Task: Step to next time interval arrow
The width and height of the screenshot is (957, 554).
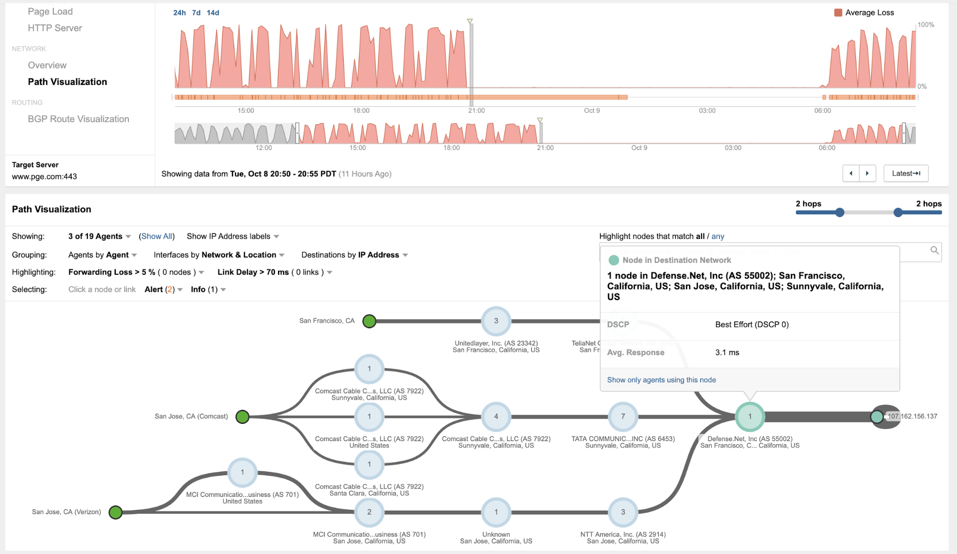Action: (867, 173)
